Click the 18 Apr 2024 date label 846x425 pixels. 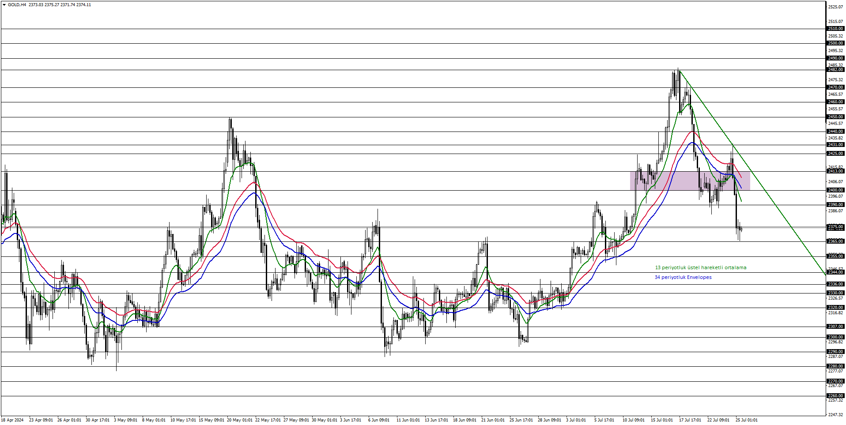click(x=12, y=420)
